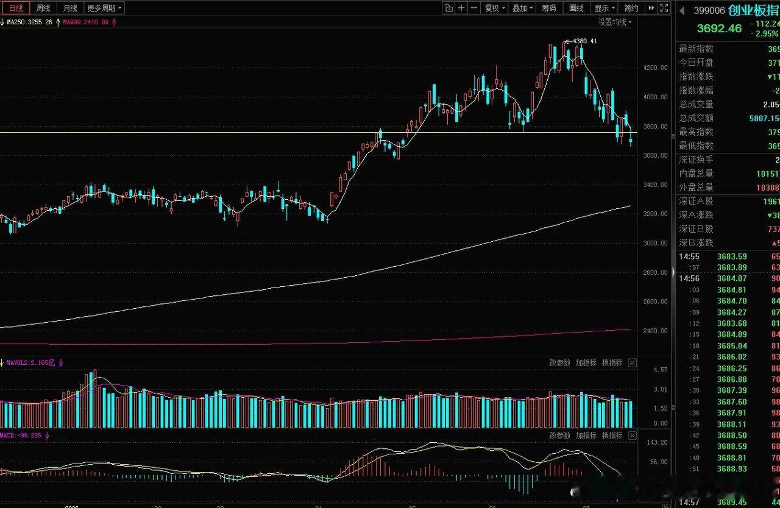
Task: Click the unlock padlock icon in chart toolbar
Action: [x=448, y=8]
